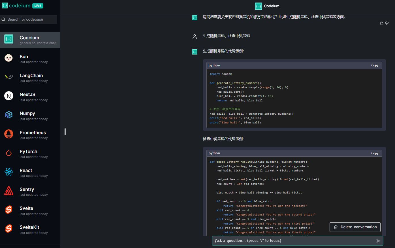Open the Numpy codebase chat
The height and width of the screenshot is (248, 395).
(x=30, y=116)
